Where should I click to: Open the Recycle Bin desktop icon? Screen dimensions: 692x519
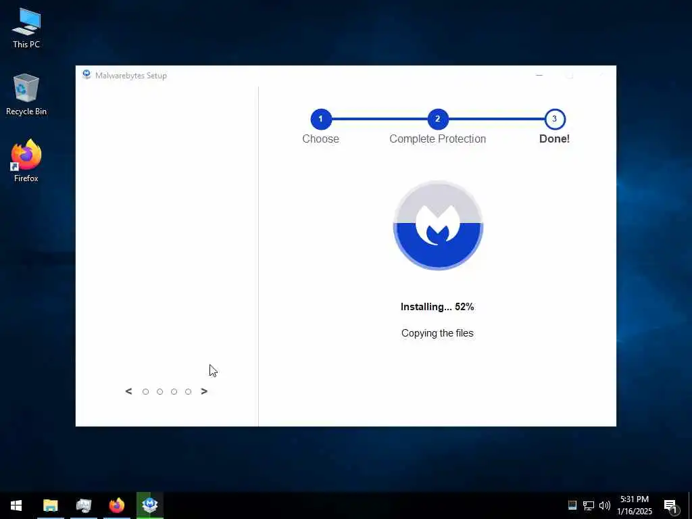point(26,95)
